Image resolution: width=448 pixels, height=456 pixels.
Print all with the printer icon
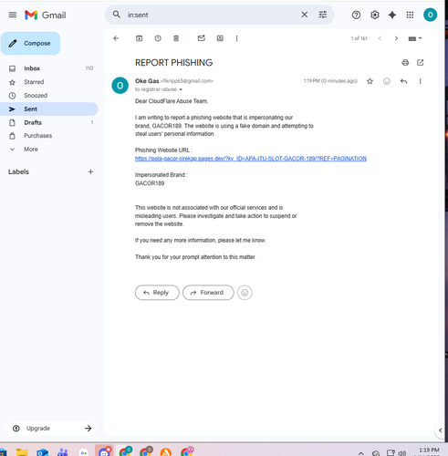coord(405,63)
